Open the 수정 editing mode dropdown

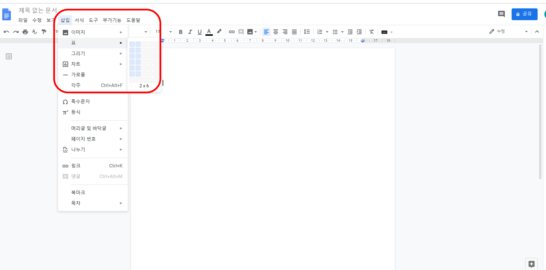509,32
